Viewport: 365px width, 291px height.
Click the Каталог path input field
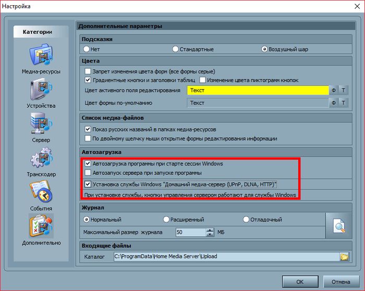pyautogui.click(x=227, y=257)
